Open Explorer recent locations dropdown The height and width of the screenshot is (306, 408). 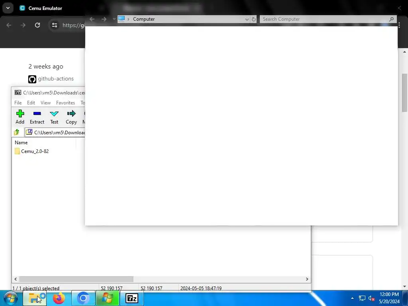tap(114, 19)
